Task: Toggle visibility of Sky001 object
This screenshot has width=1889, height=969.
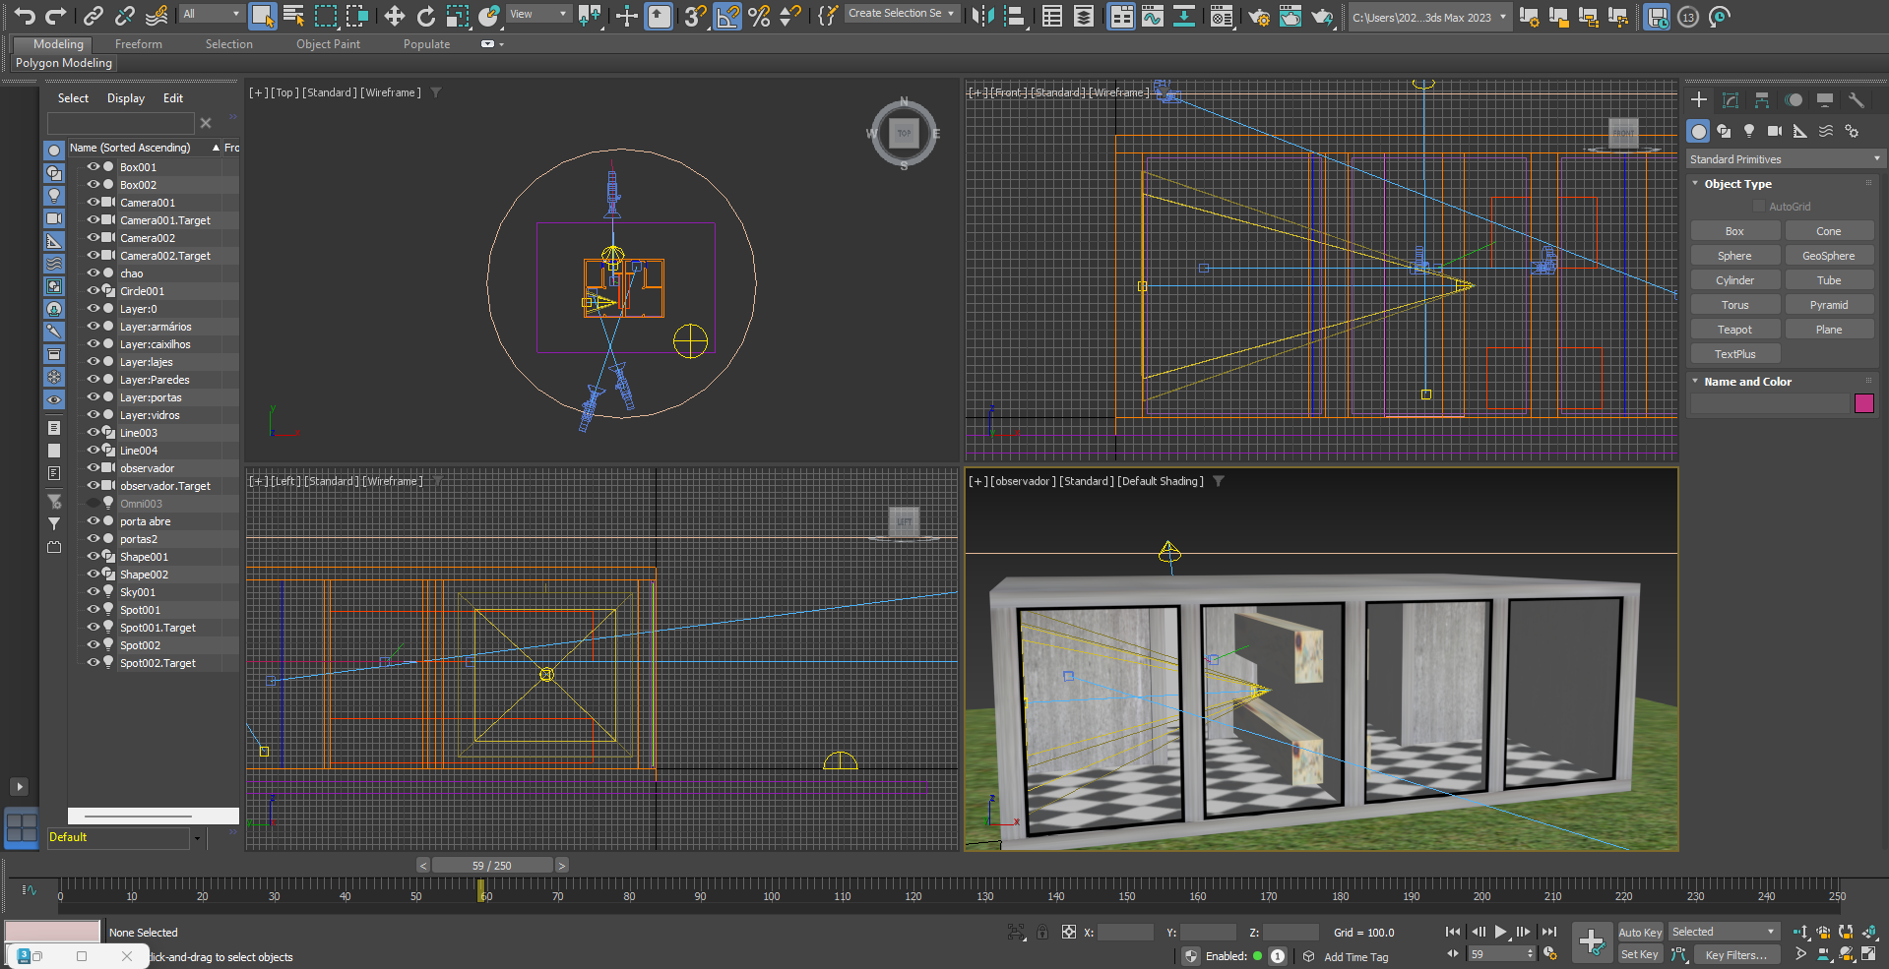Action: click(94, 592)
